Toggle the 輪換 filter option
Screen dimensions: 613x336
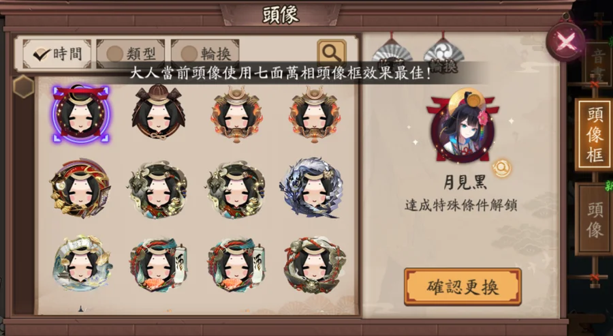pos(205,54)
